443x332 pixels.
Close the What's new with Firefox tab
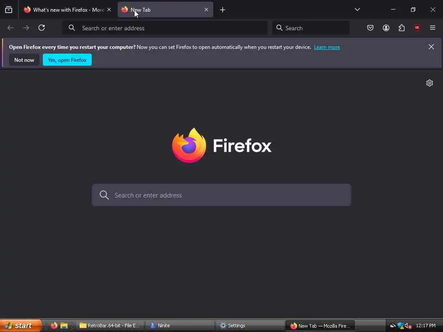click(x=109, y=10)
